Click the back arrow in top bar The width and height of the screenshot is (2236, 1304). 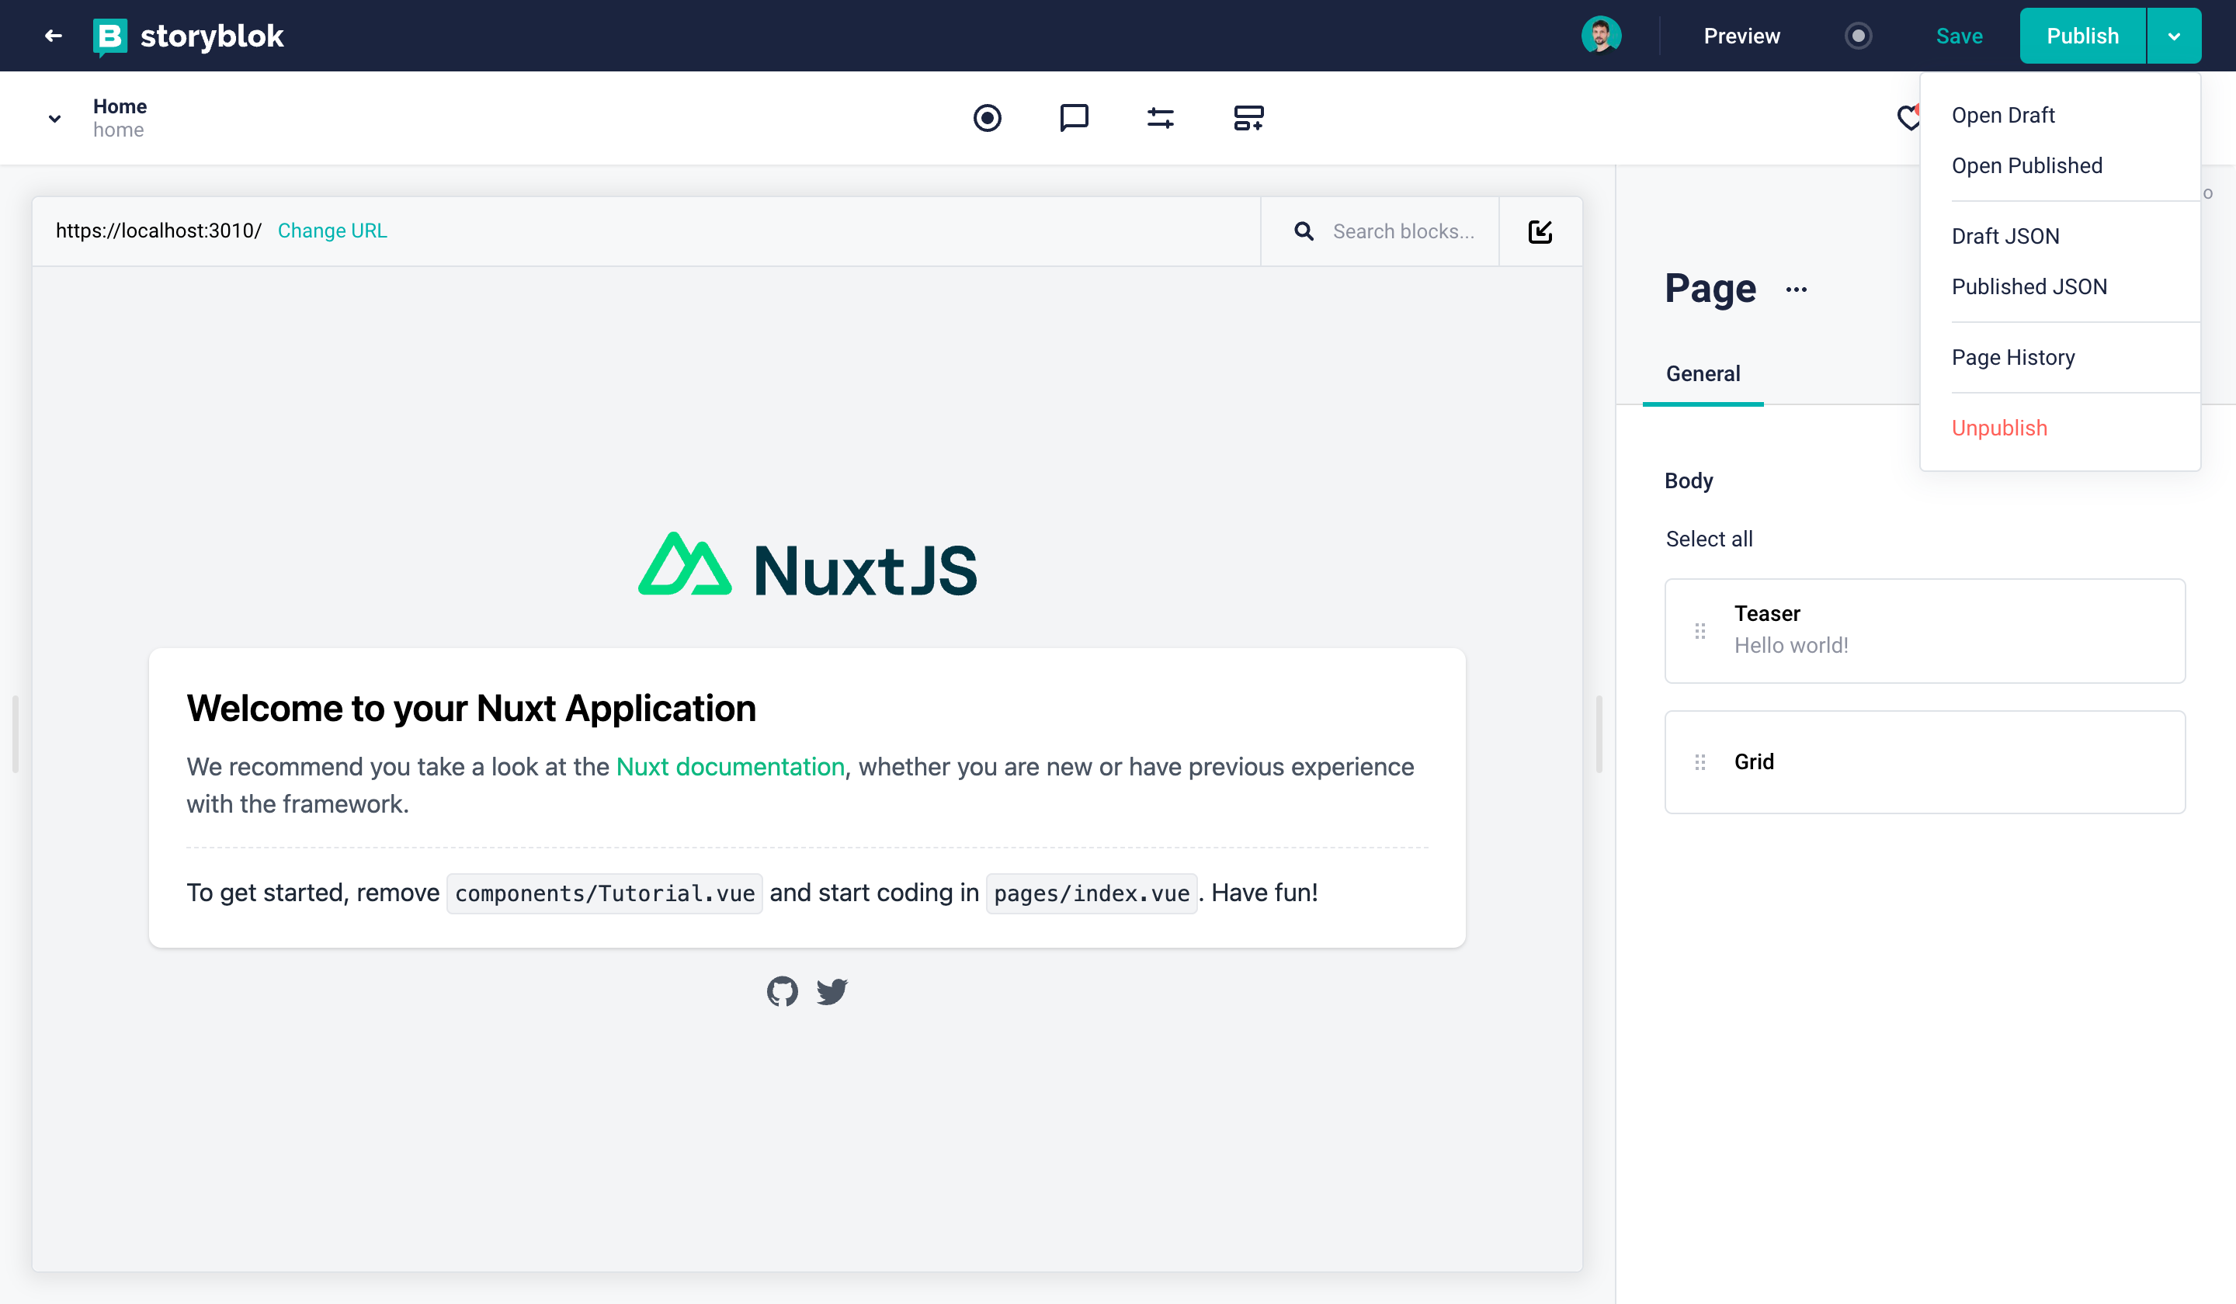point(54,36)
